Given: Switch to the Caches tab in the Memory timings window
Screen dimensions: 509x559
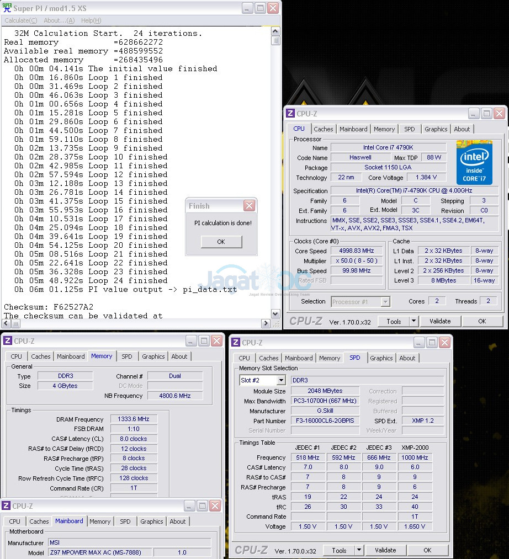Looking at the screenshot, I should pos(41,356).
